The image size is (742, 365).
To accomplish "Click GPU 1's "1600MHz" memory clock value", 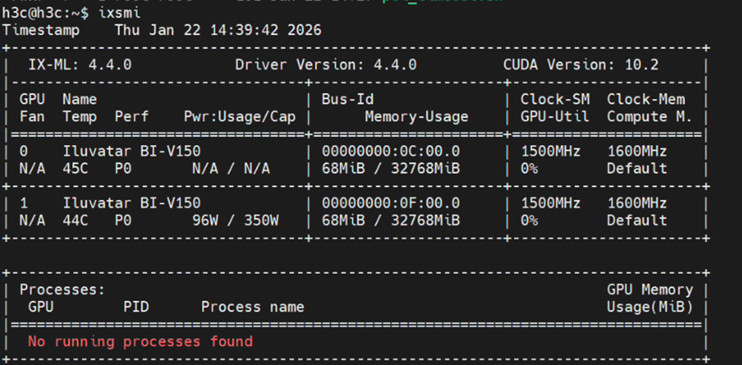I will click(637, 203).
